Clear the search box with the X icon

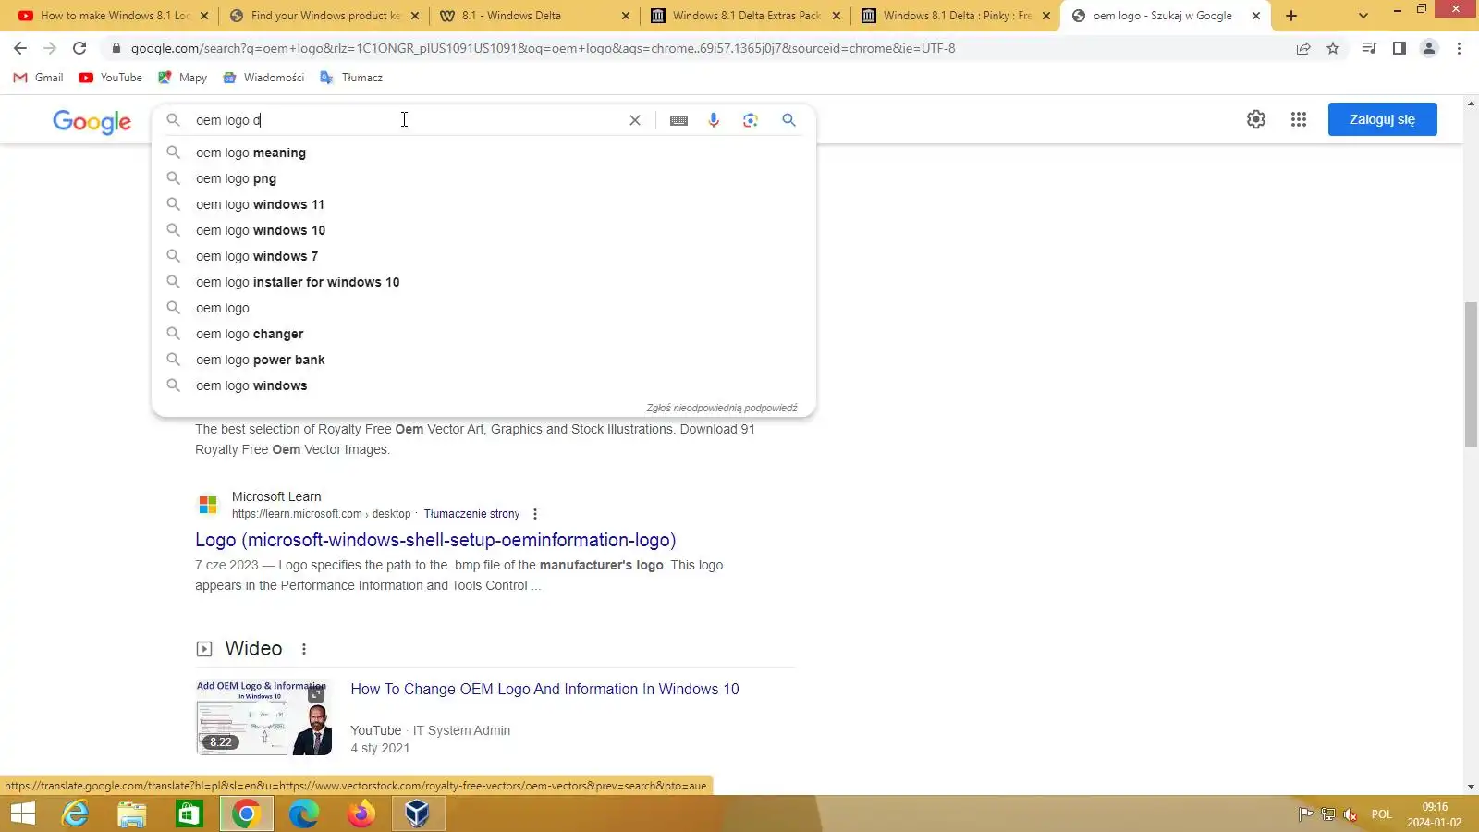635,120
